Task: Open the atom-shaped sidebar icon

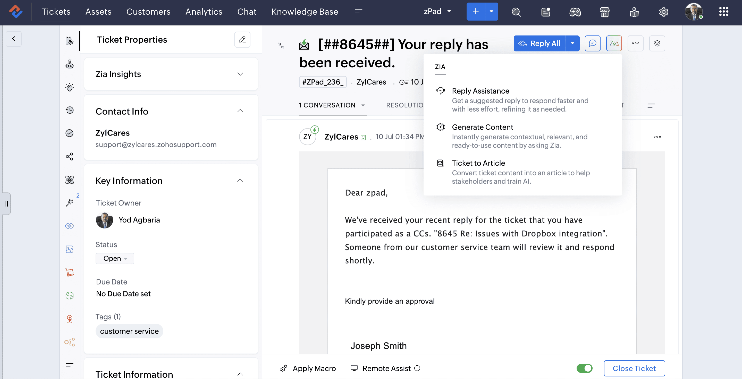Action: click(69, 180)
